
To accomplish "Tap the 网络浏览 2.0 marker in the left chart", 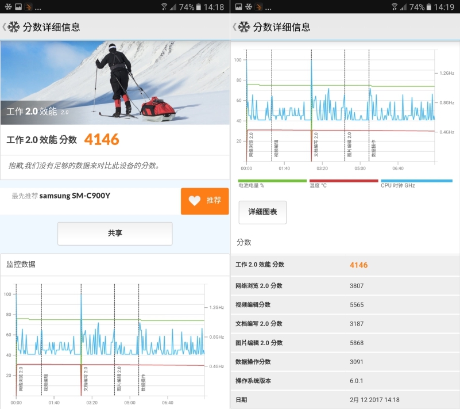I will coord(21,379).
